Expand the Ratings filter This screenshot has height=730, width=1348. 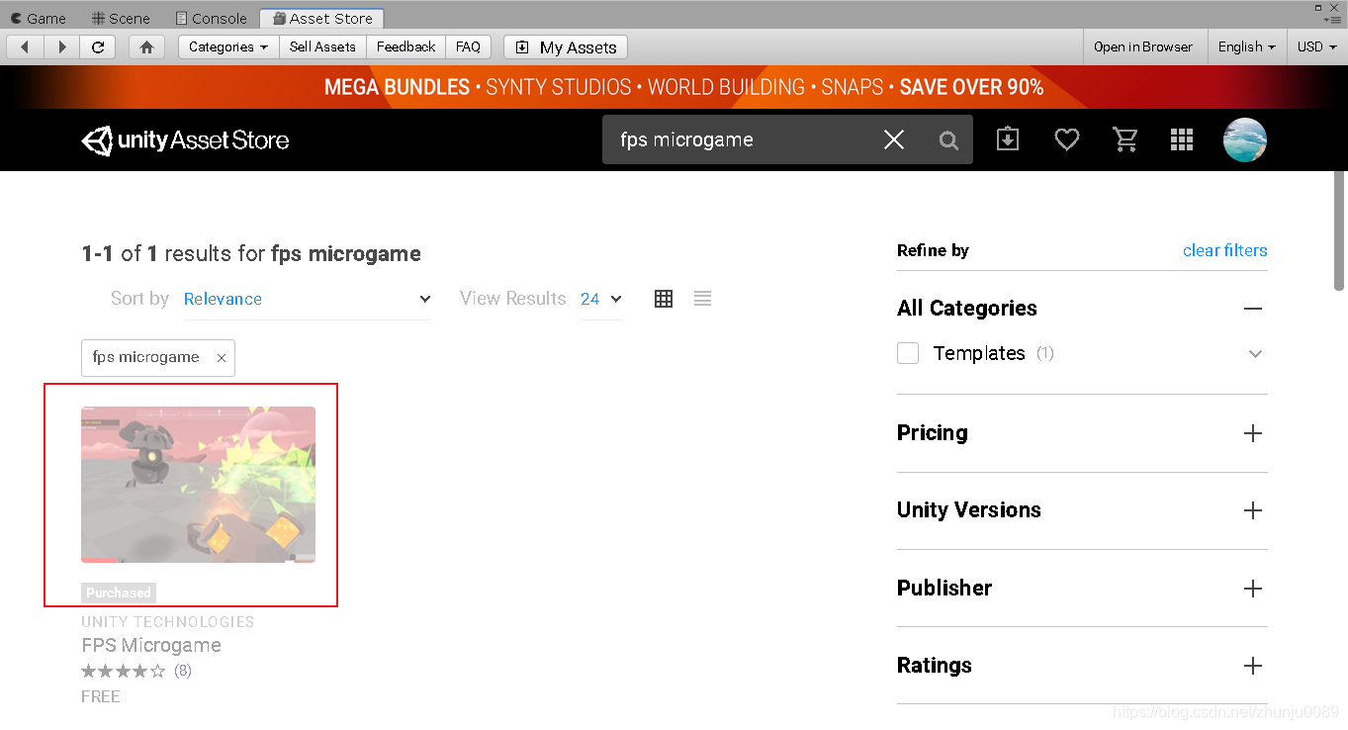1253,666
